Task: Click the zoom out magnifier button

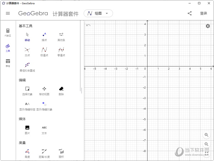Action: (207, 144)
